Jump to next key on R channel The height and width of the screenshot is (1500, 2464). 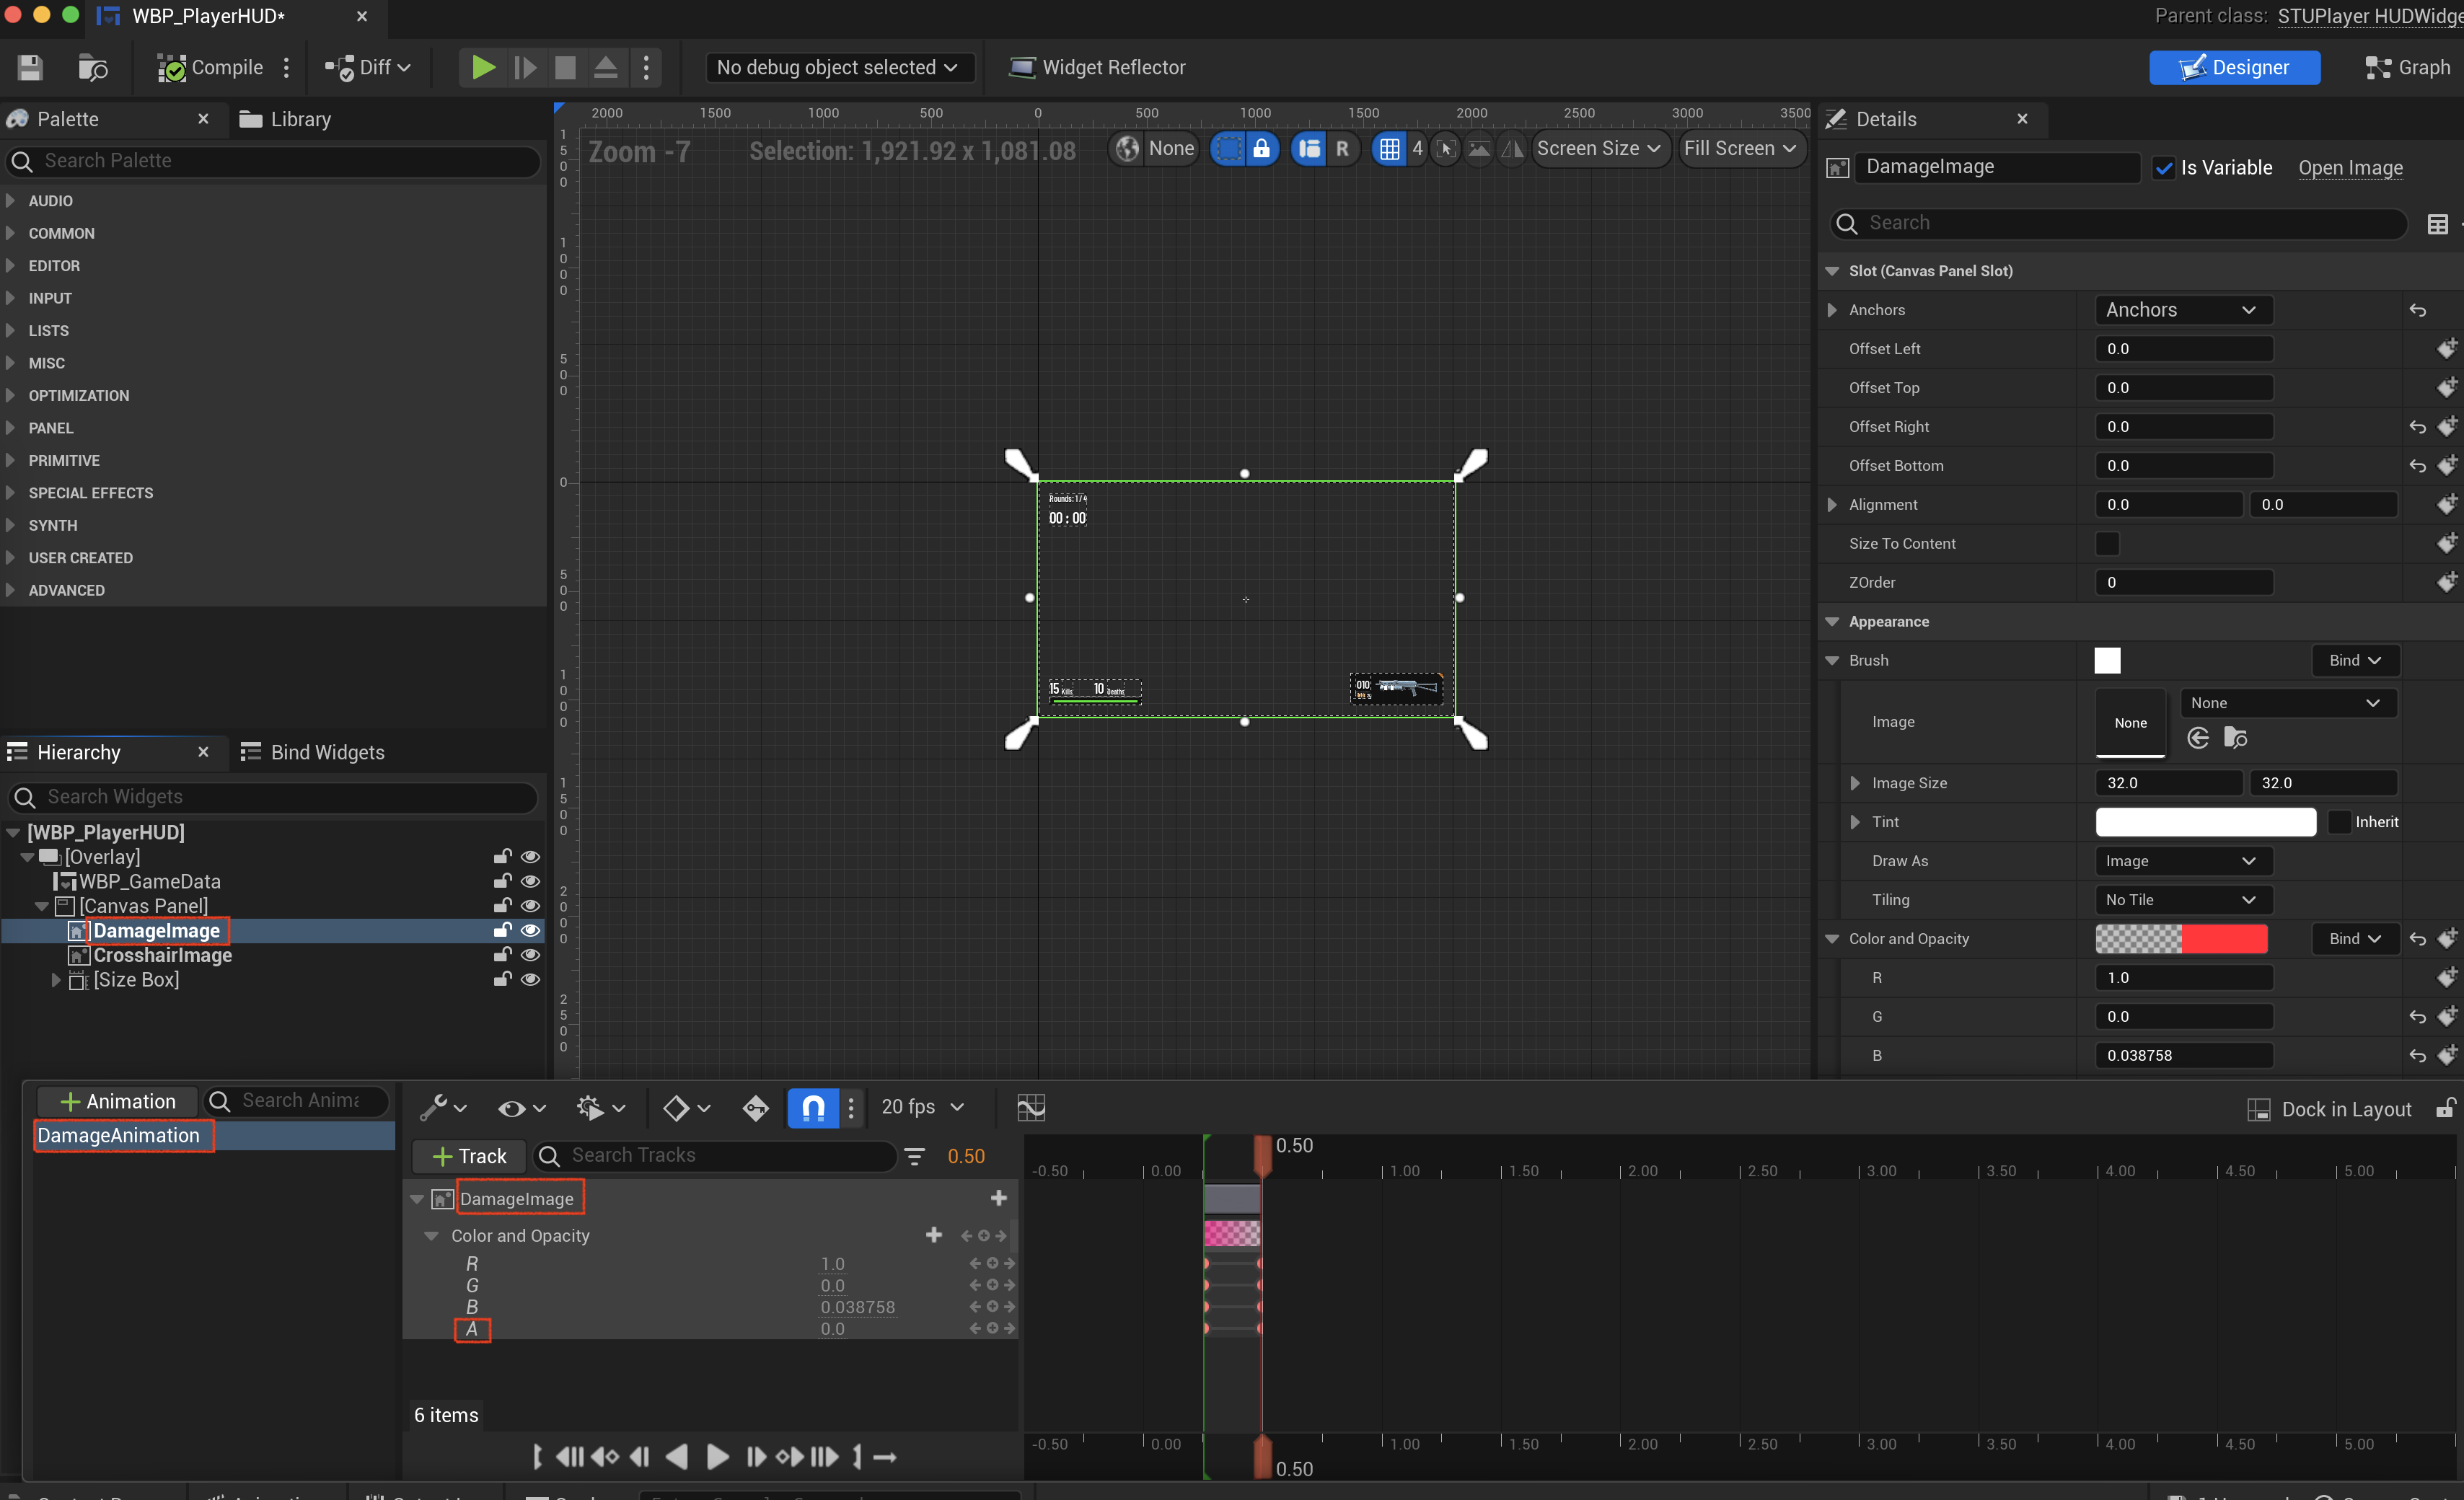pyautogui.click(x=1009, y=1263)
